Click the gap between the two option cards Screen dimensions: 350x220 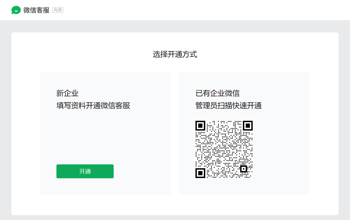pyautogui.click(x=175, y=133)
